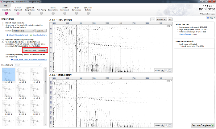Click download arrow icon beside Download others

(x=31, y=35)
